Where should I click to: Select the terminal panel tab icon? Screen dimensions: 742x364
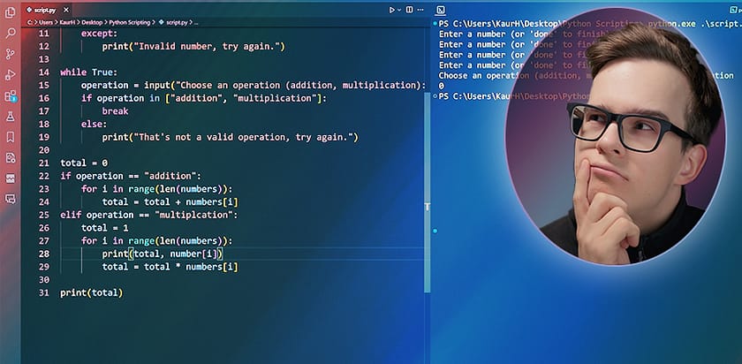440,10
